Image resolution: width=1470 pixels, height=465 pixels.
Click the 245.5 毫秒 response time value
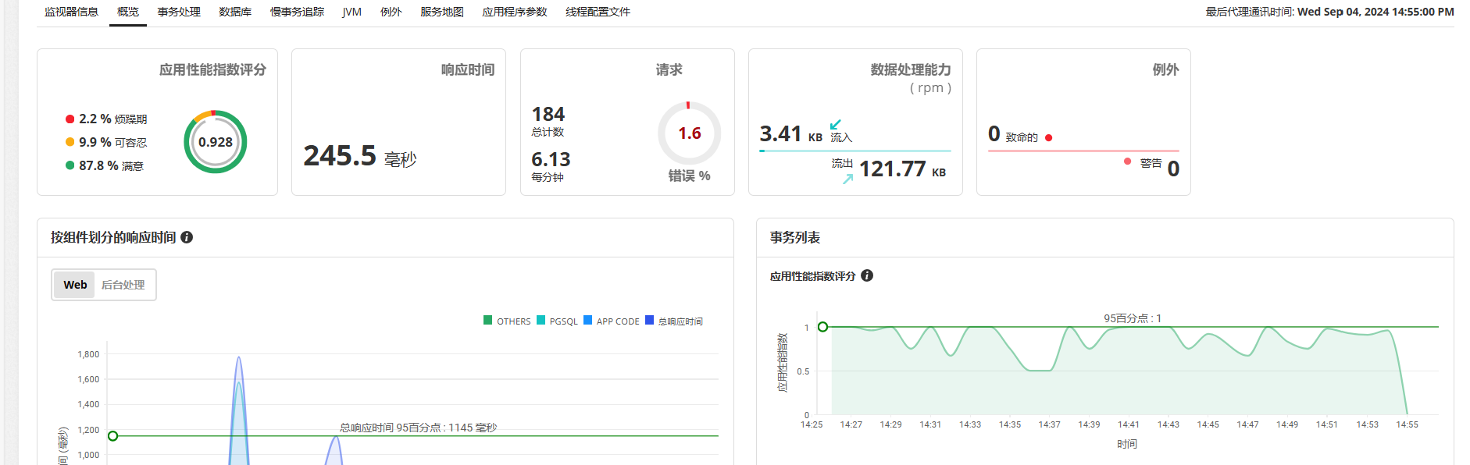pyautogui.click(x=360, y=156)
